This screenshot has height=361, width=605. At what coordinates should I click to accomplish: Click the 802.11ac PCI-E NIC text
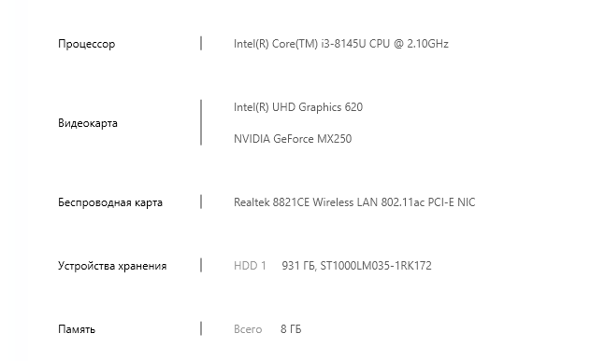tap(428, 202)
